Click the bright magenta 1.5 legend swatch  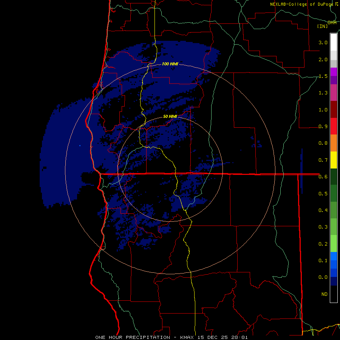point(334,72)
